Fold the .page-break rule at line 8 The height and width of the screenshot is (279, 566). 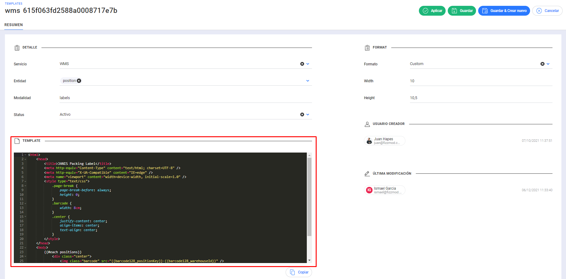point(25,186)
